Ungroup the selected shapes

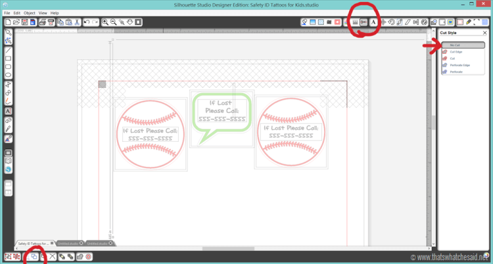coord(16,257)
